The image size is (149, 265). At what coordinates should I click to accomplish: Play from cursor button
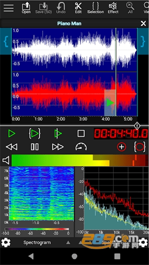(58, 134)
